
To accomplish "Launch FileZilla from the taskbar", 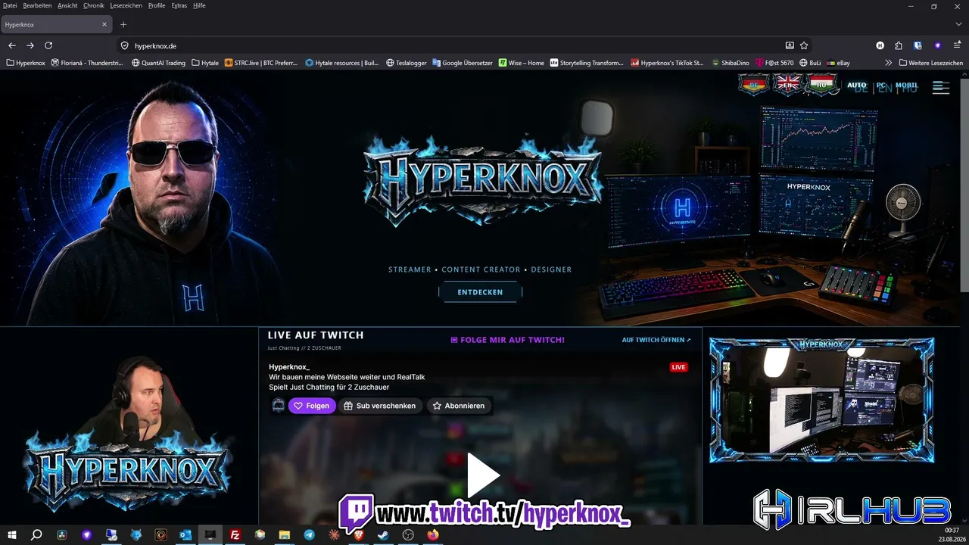I will (235, 535).
